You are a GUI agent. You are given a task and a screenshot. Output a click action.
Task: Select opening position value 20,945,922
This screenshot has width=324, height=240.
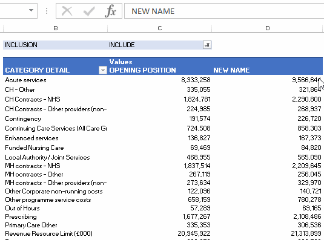coord(194,233)
